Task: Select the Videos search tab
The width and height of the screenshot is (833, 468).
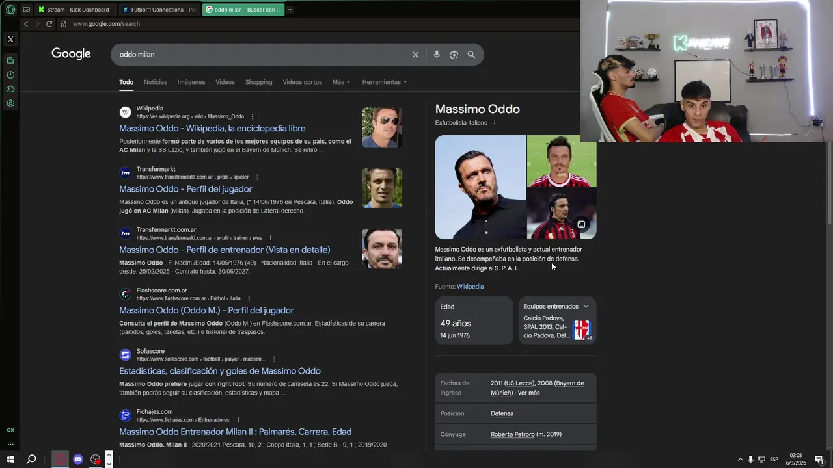Action: tap(225, 82)
